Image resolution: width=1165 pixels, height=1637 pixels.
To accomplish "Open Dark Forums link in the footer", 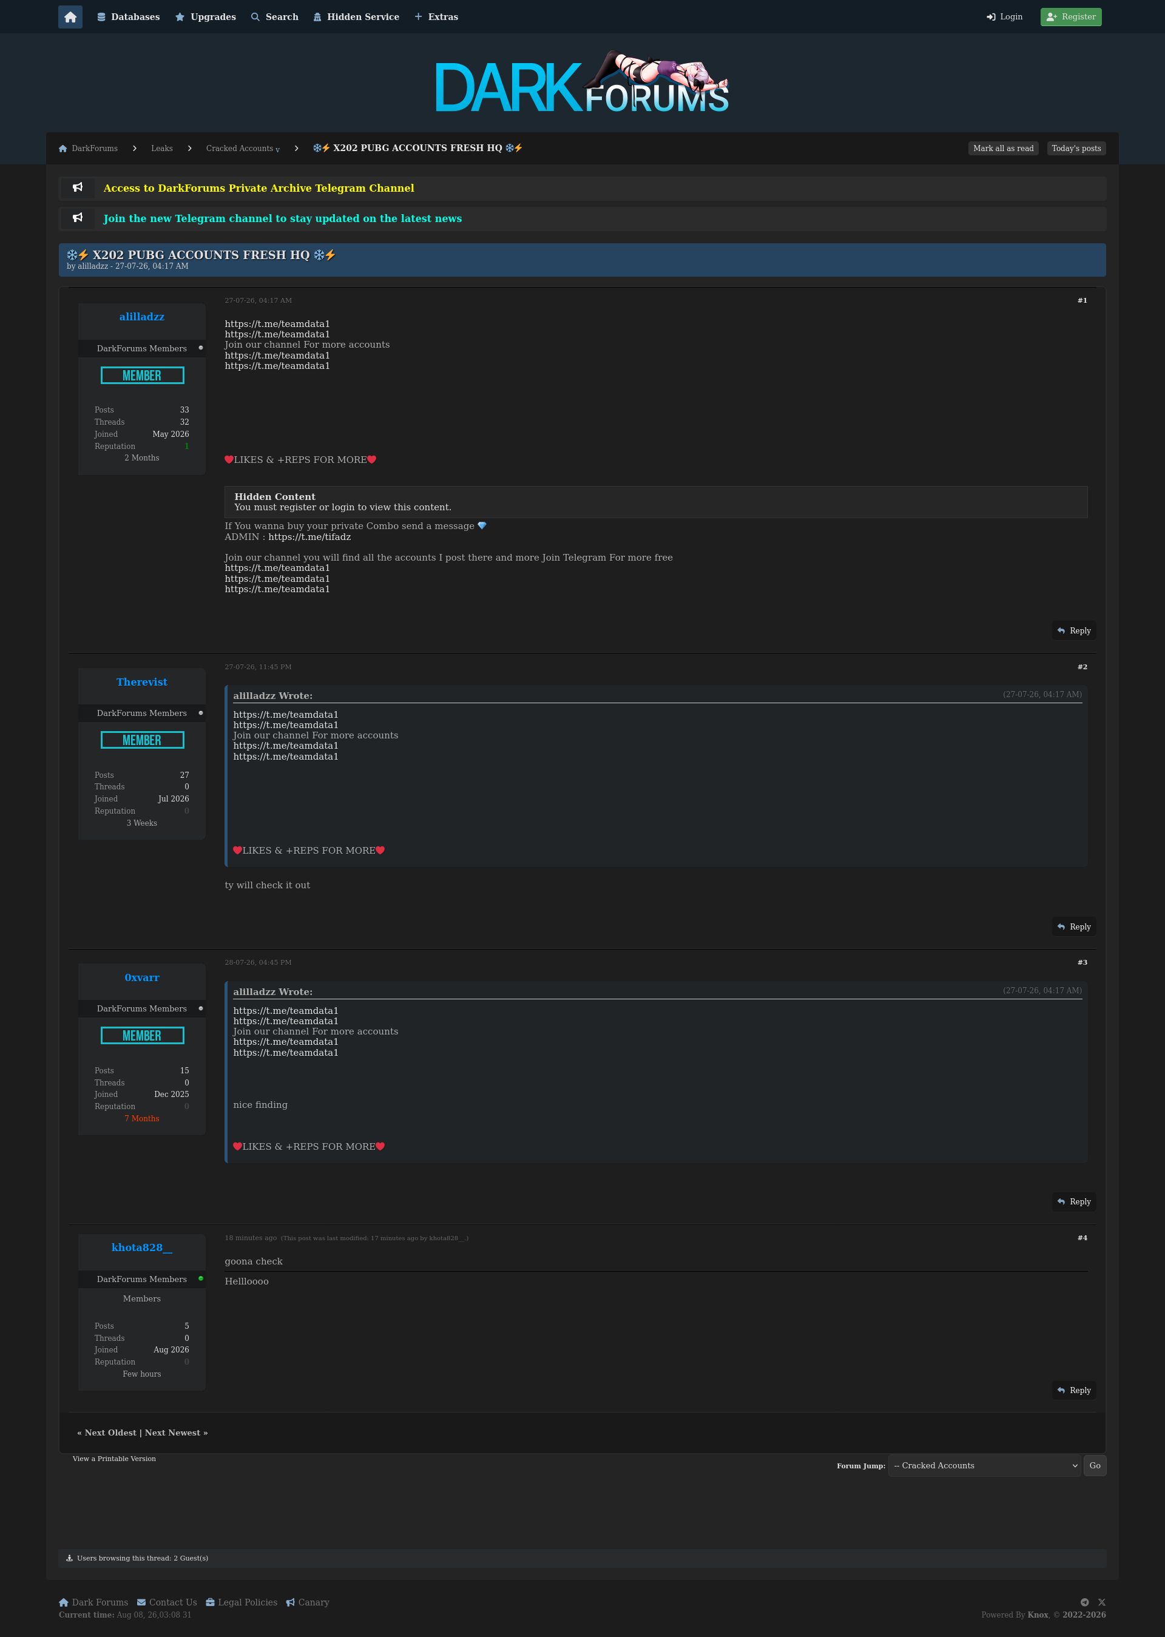I will pos(93,1602).
